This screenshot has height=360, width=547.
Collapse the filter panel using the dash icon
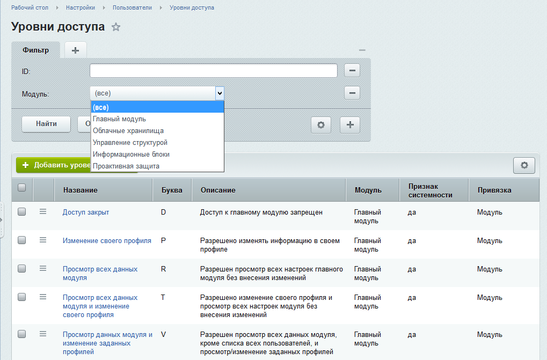[x=362, y=50]
